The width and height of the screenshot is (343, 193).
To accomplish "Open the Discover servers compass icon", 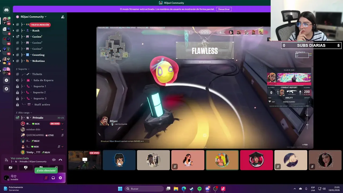I will tap(6, 89).
